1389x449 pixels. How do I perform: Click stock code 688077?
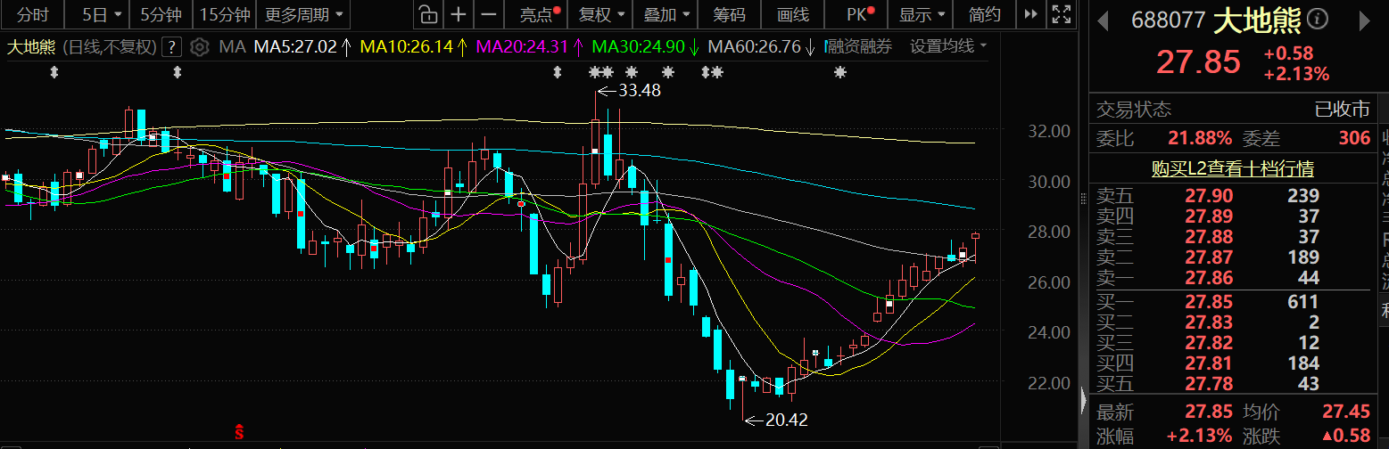pyautogui.click(x=1168, y=20)
